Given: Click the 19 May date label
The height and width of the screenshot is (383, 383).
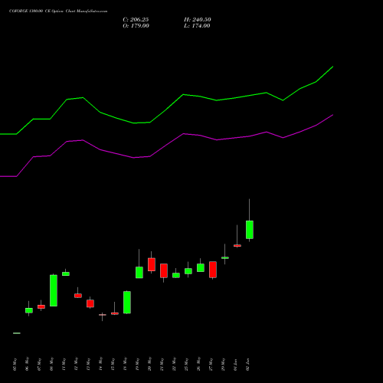Looking at the screenshot, I should point(137,364).
